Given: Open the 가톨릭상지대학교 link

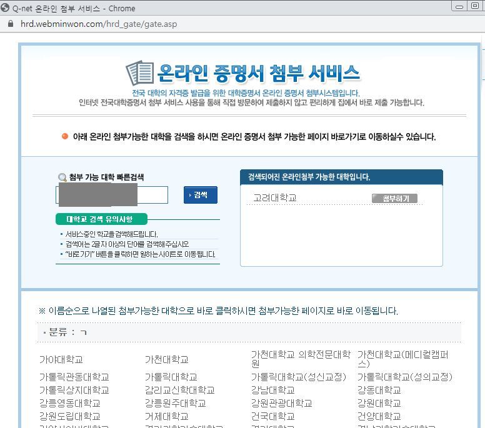Looking at the screenshot, I should coord(74,390).
